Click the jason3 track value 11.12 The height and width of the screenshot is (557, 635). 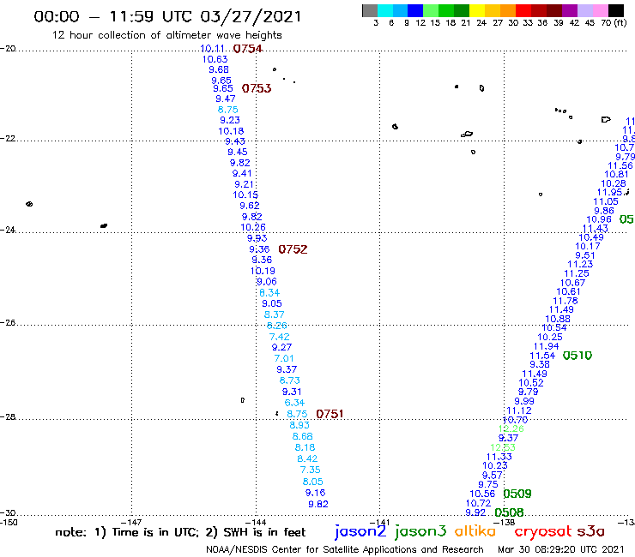(x=519, y=410)
